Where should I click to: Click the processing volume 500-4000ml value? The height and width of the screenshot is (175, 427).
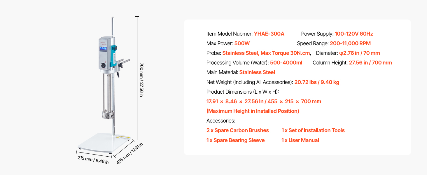[x=286, y=63]
